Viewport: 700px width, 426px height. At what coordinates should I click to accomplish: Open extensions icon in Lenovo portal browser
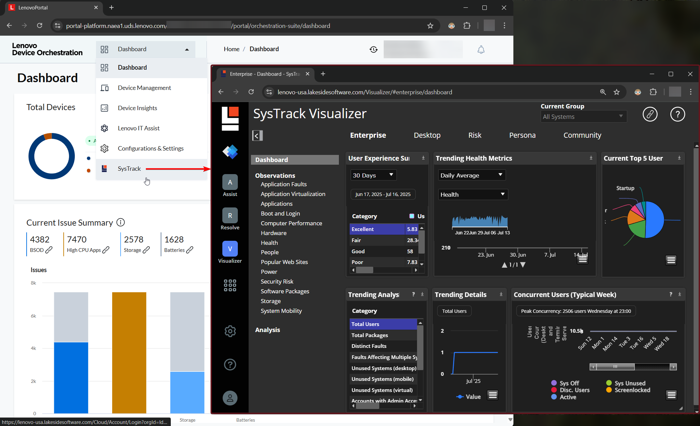tap(467, 26)
